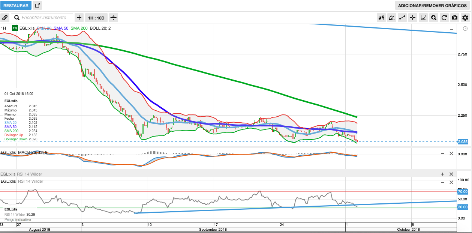Click the current price 2.035 tag
Screen dimensions: 472x233
(462, 141)
